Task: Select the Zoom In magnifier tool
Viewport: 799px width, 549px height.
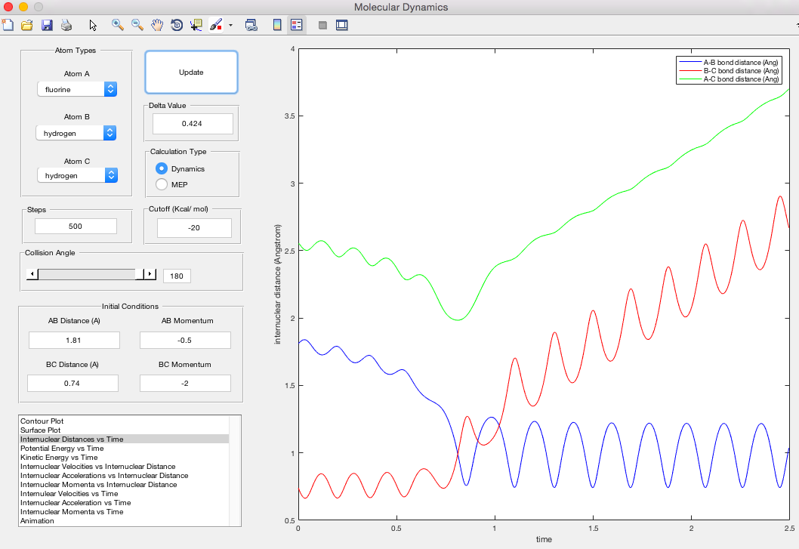Action: [118, 25]
